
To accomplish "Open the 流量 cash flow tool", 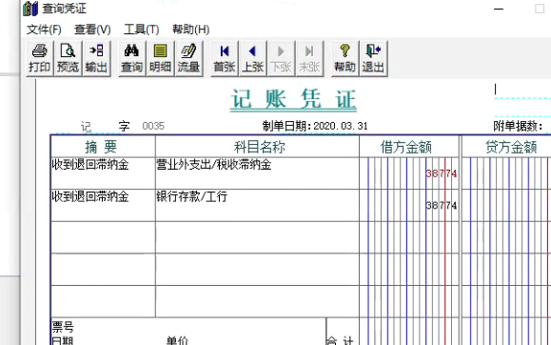I will [188, 58].
